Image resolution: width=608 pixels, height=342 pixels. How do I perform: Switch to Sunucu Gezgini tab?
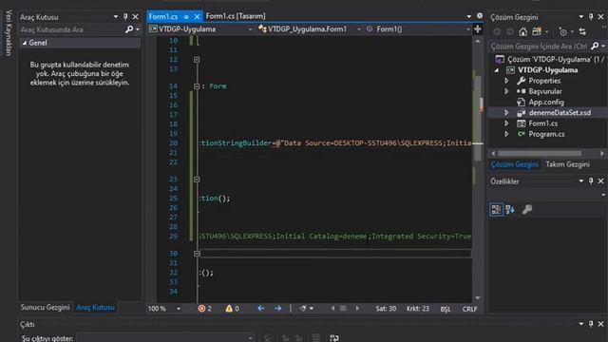(x=45, y=308)
